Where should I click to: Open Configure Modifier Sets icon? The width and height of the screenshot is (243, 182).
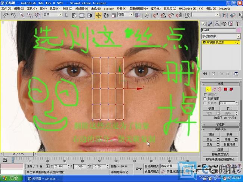[236, 73]
